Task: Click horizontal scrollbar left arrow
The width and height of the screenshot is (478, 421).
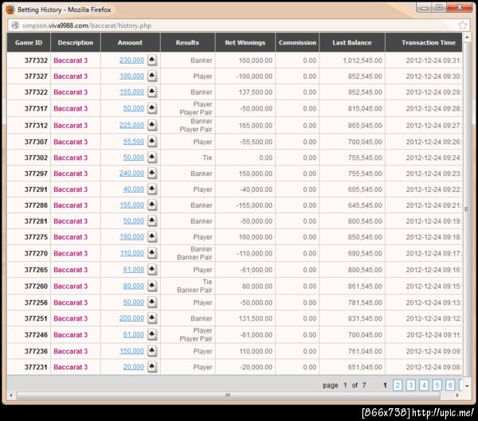Action: coord(11,395)
